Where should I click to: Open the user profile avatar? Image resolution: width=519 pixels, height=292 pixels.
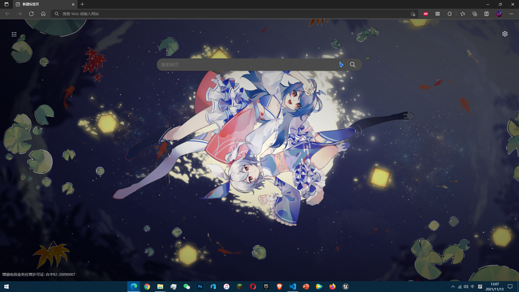(x=499, y=14)
